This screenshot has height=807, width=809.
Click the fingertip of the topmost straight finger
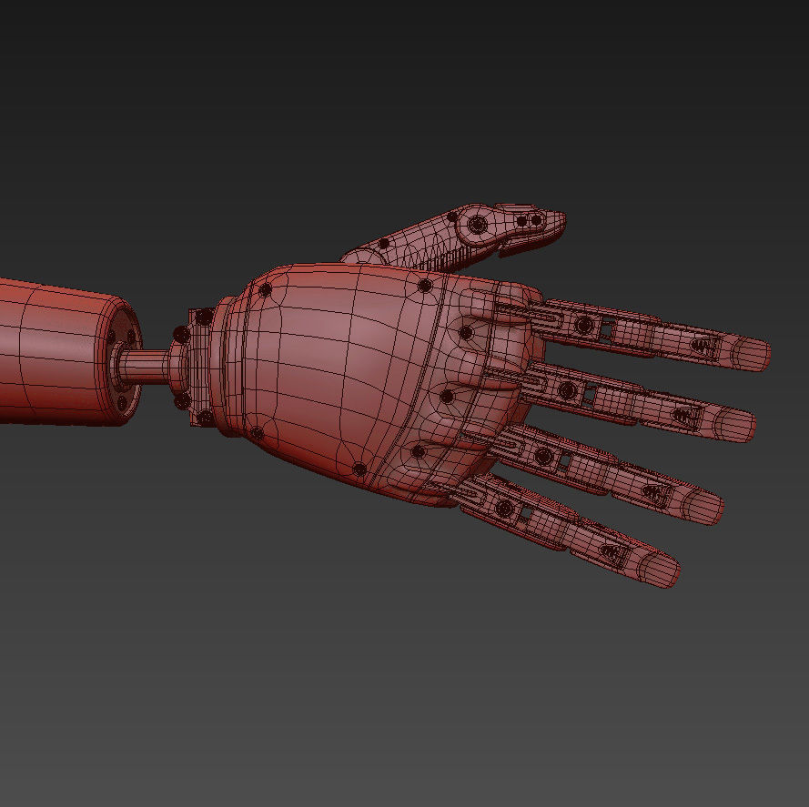point(751,353)
